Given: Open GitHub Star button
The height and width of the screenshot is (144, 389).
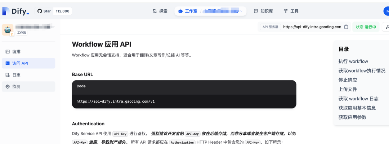Looking at the screenshot, I should point(44,11).
